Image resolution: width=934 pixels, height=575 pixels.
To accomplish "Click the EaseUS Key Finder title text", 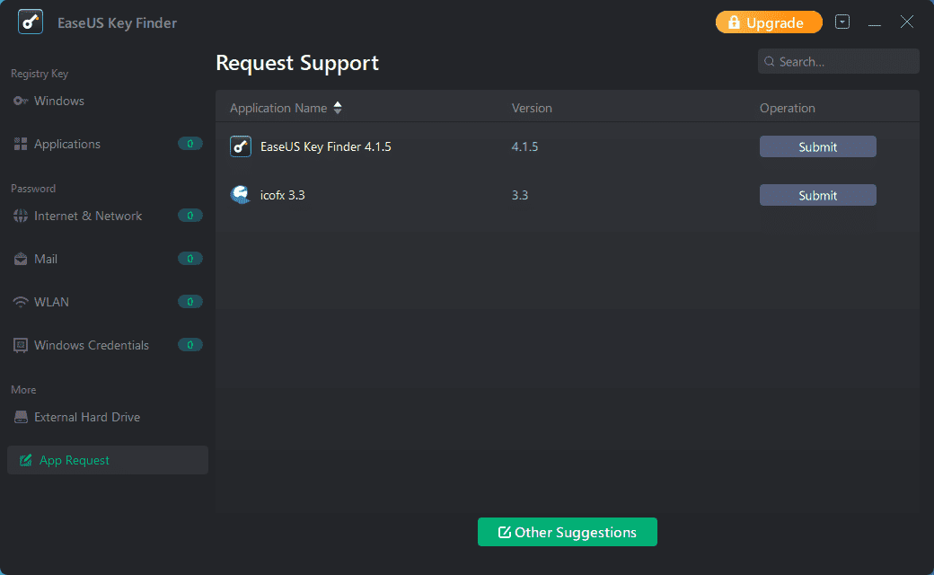I will point(118,22).
